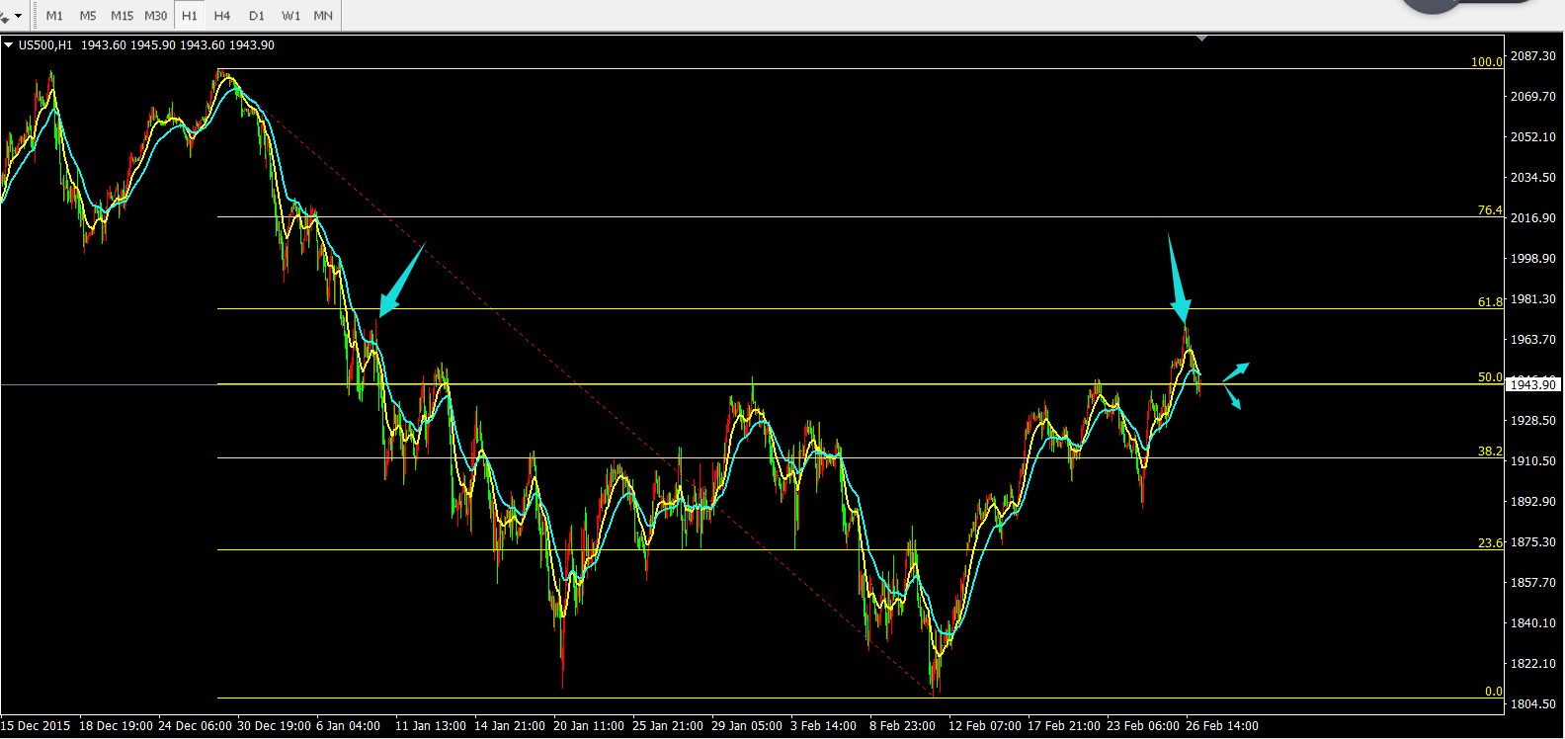Switch to the H4 timeframe

222,16
